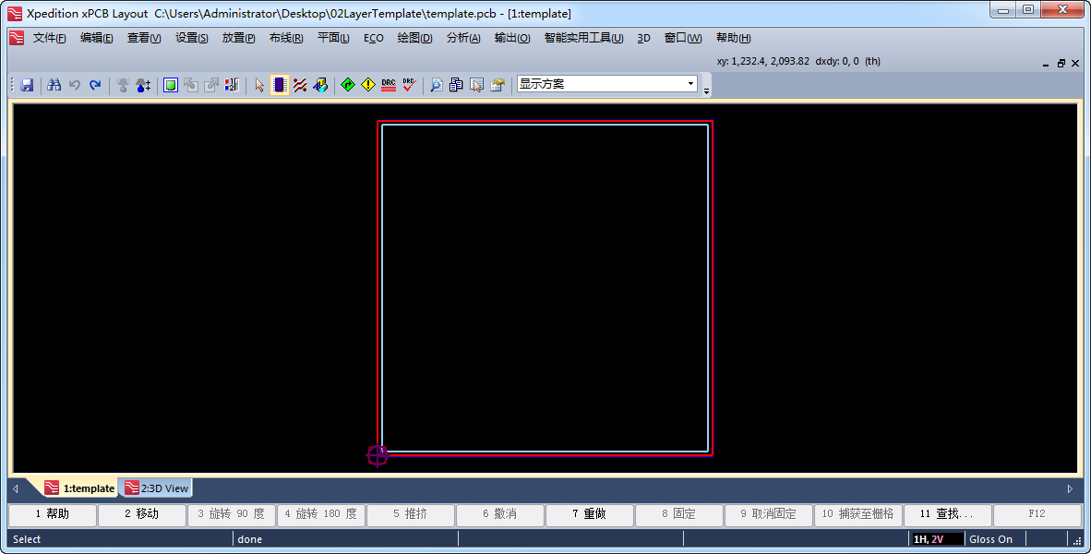Open the 文件(F) menu
The height and width of the screenshot is (554, 1091).
point(50,38)
